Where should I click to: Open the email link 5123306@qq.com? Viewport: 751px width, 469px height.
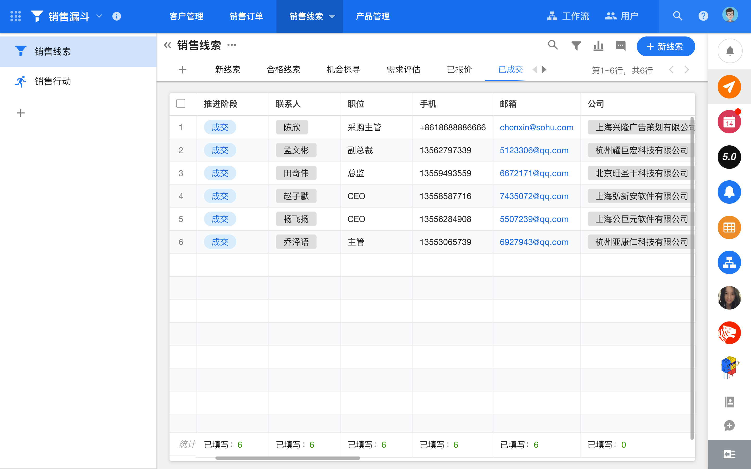534,150
